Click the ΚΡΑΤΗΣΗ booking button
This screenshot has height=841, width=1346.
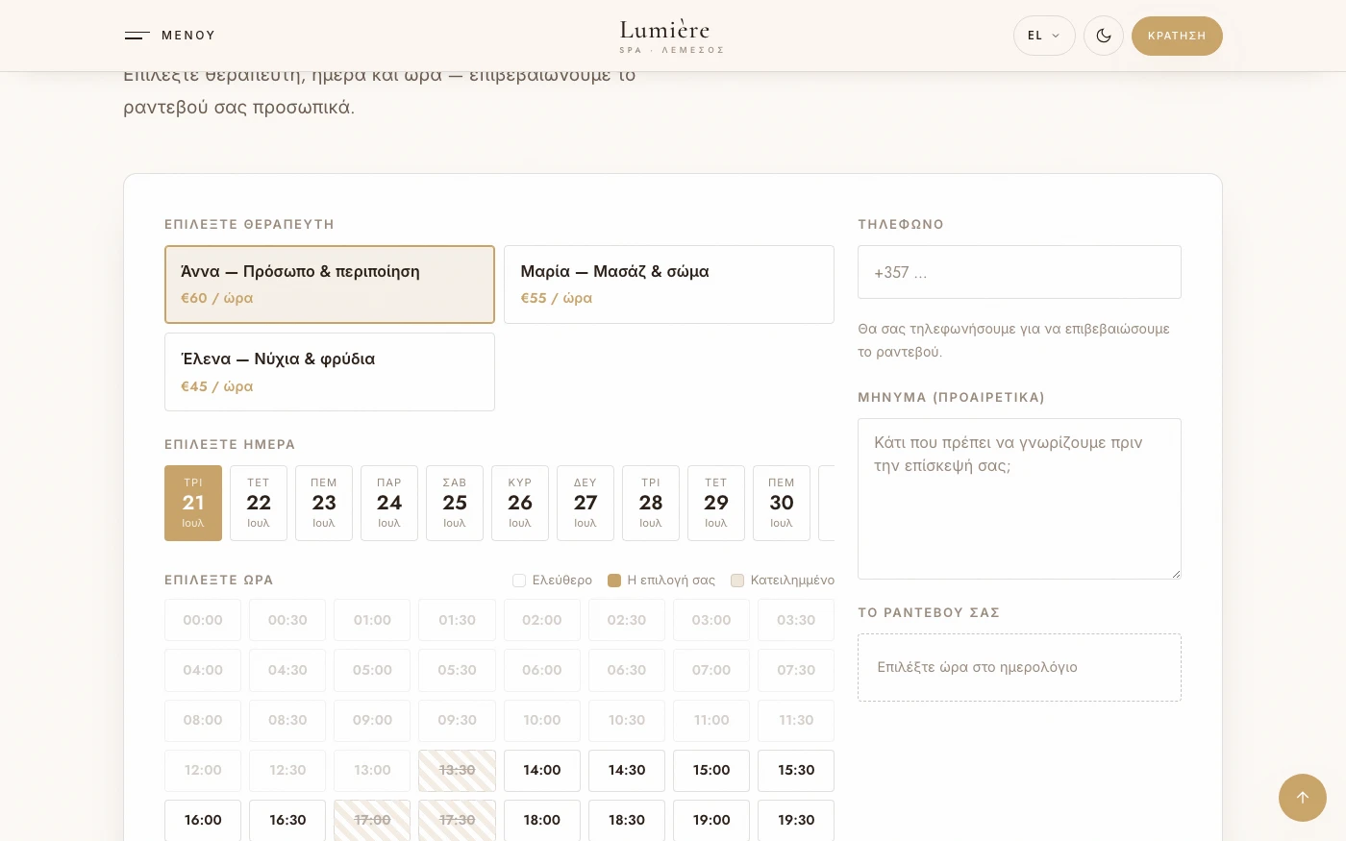click(1177, 36)
